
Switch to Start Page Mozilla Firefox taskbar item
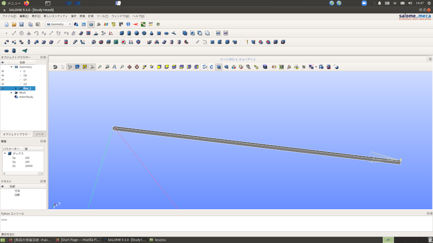(78, 240)
